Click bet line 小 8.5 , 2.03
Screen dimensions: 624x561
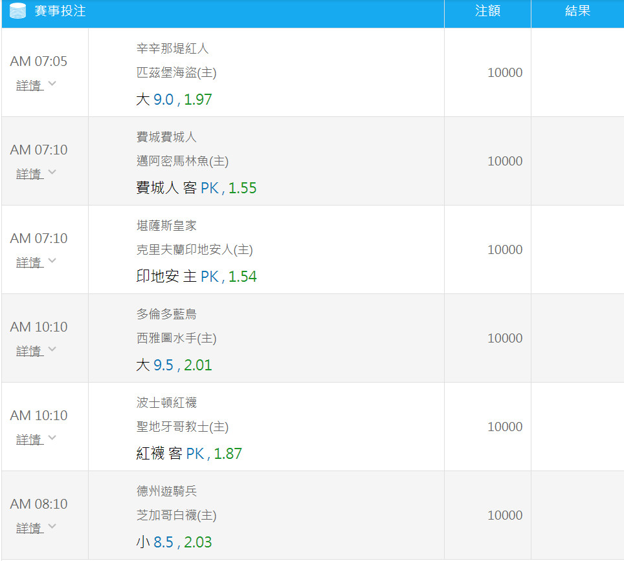pyautogui.click(x=174, y=542)
